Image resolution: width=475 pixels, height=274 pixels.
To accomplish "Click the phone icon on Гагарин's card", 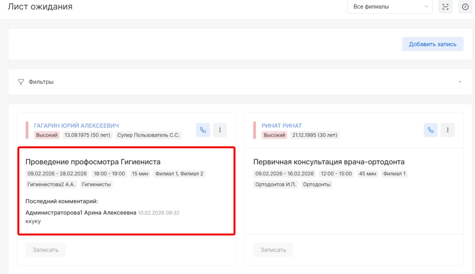I will (x=203, y=130).
